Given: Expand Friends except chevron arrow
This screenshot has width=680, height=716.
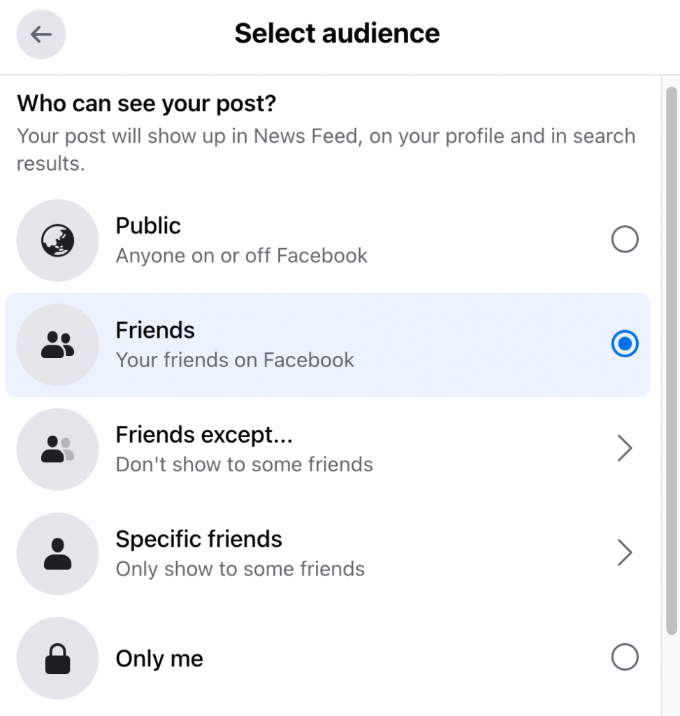Looking at the screenshot, I should point(625,448).
